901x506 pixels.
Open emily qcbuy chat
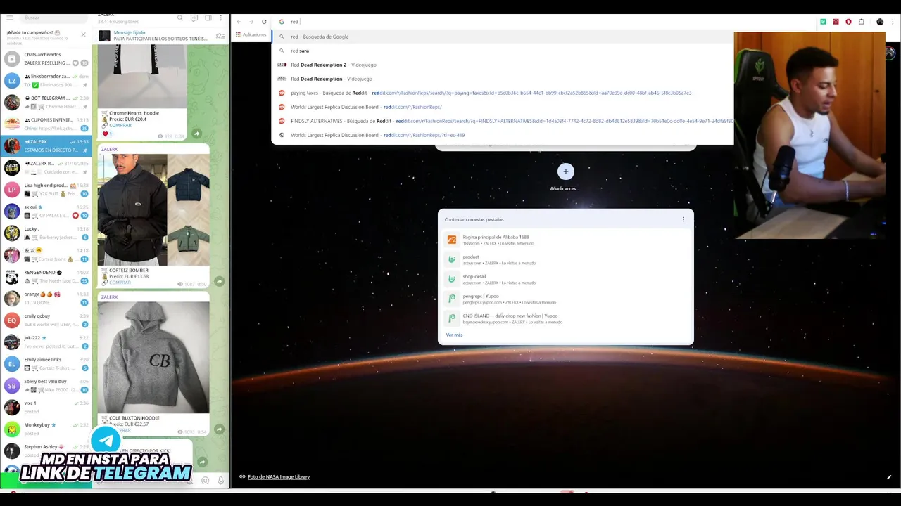point(46,320)
